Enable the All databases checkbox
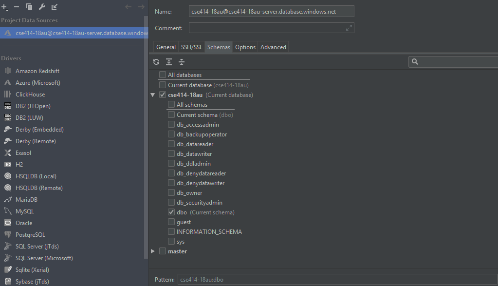Image resolution: width=498 pixels, height=286 pixels. click(x=162, y=75)
